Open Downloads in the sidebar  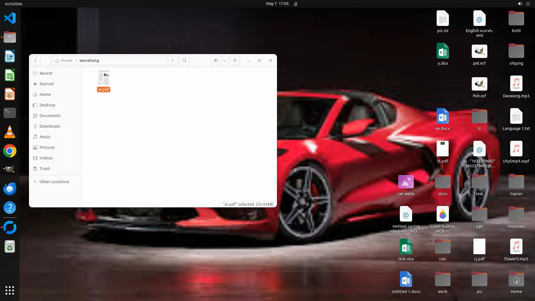50,126
